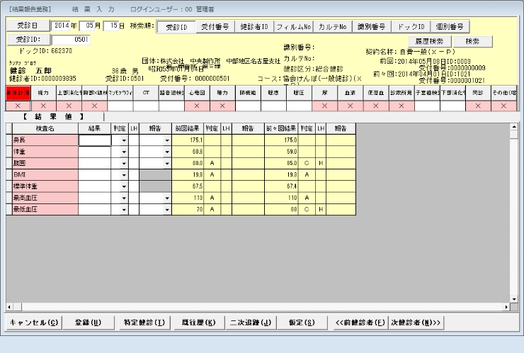Select previous result 175.1 for 身長
This screenshot has width=524, height=353.
(x=188, y=140)
